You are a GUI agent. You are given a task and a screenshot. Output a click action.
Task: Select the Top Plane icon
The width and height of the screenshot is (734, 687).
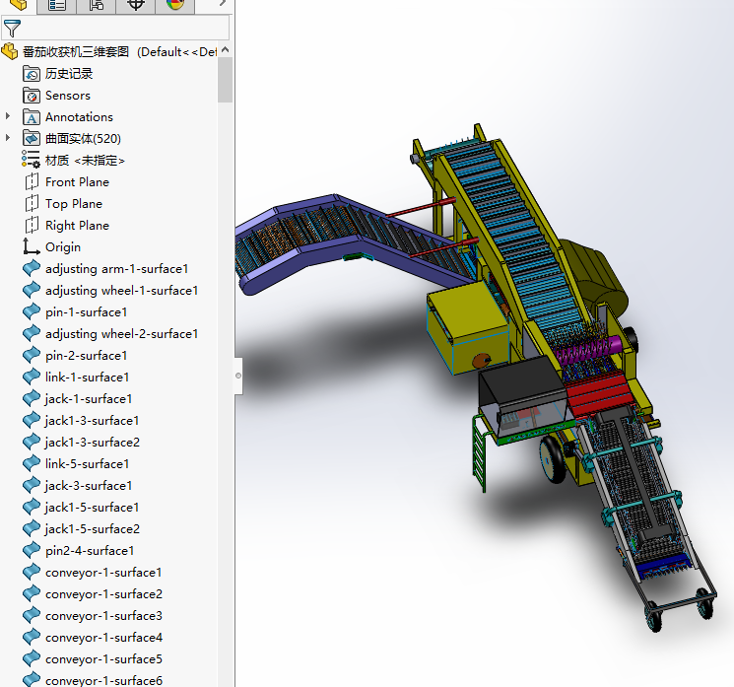31,204
